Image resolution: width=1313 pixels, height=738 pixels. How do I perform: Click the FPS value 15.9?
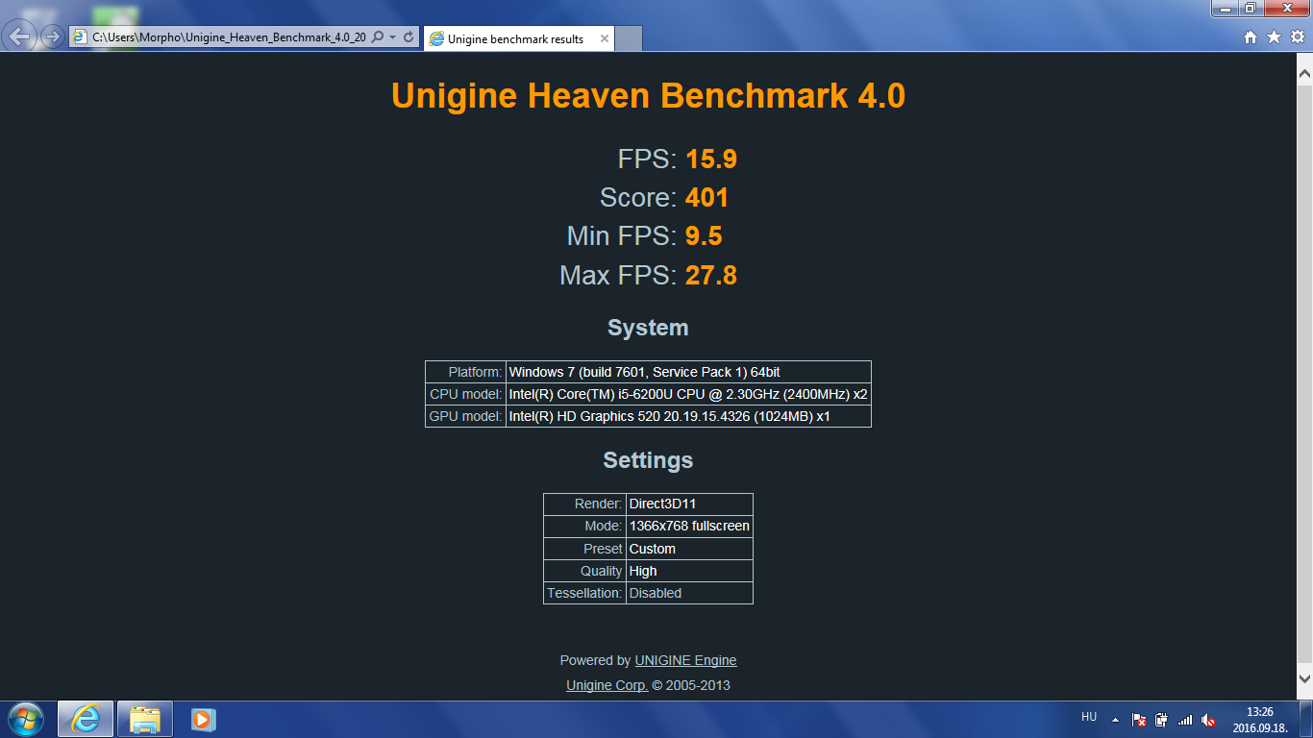pos(711,159)
